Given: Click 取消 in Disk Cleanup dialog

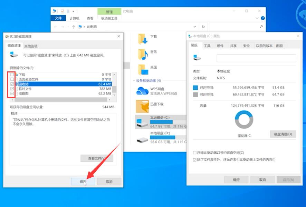Looking at the screenshot, I should point(109,181).
